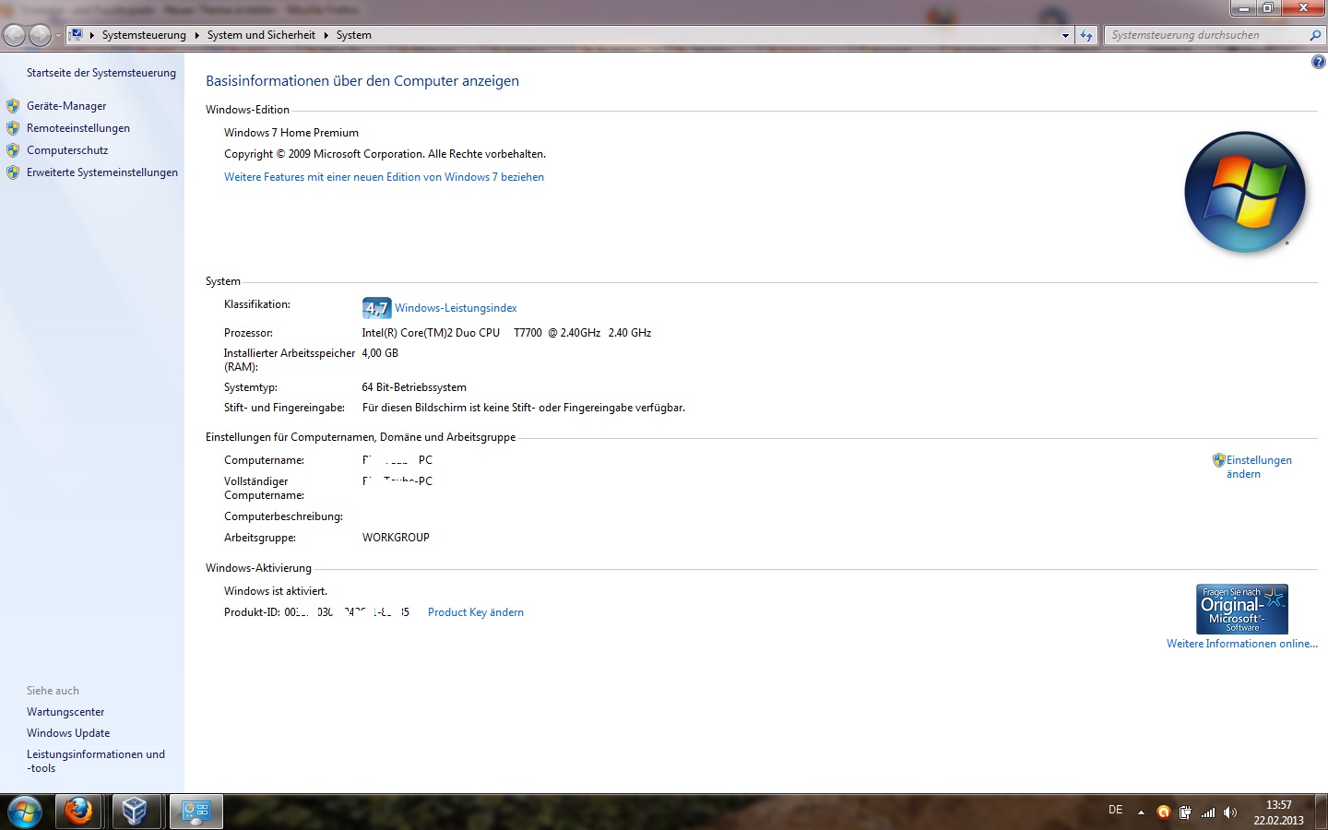Open Windows Update under Siehe auch
The image size is (1328, 830).
68,733
